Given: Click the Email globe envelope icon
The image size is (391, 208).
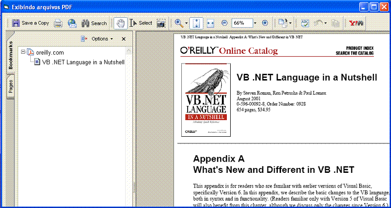Looking at the screenshot, I should point(72,23).
